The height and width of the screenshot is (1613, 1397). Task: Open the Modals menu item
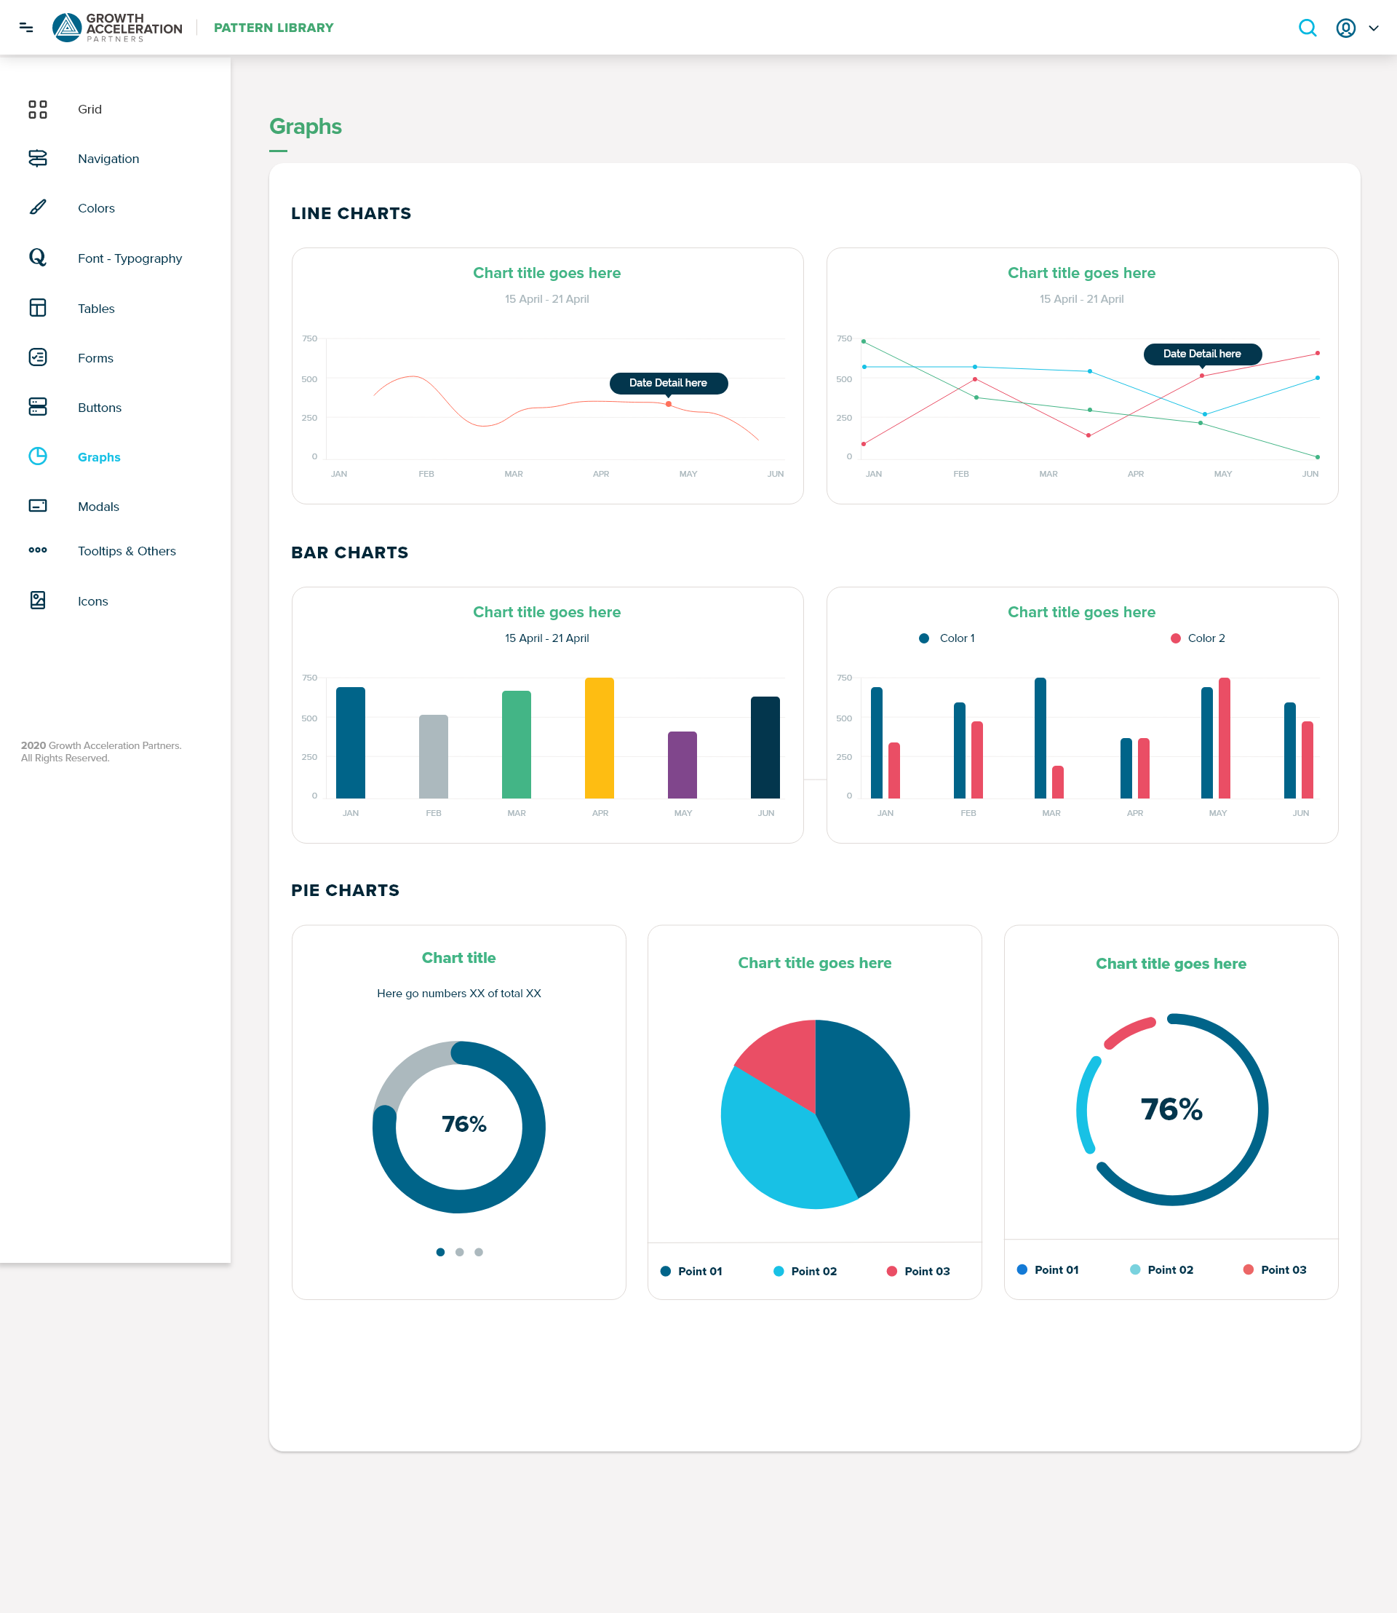tap(98, 506)
